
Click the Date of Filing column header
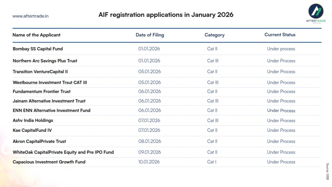(x=150, y=35)
